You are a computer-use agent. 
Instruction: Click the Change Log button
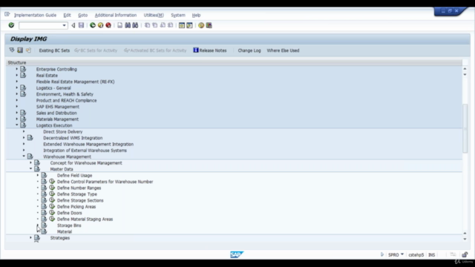coord(249,50)
